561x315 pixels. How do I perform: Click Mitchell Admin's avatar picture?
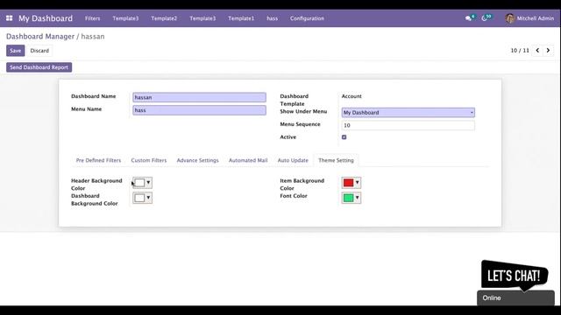[509, 18]
